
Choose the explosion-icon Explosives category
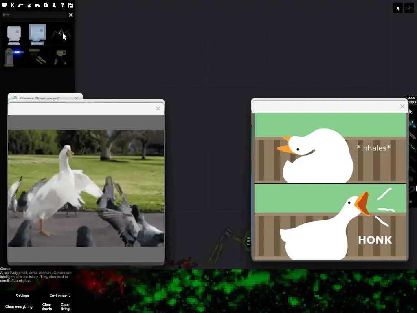29,5
